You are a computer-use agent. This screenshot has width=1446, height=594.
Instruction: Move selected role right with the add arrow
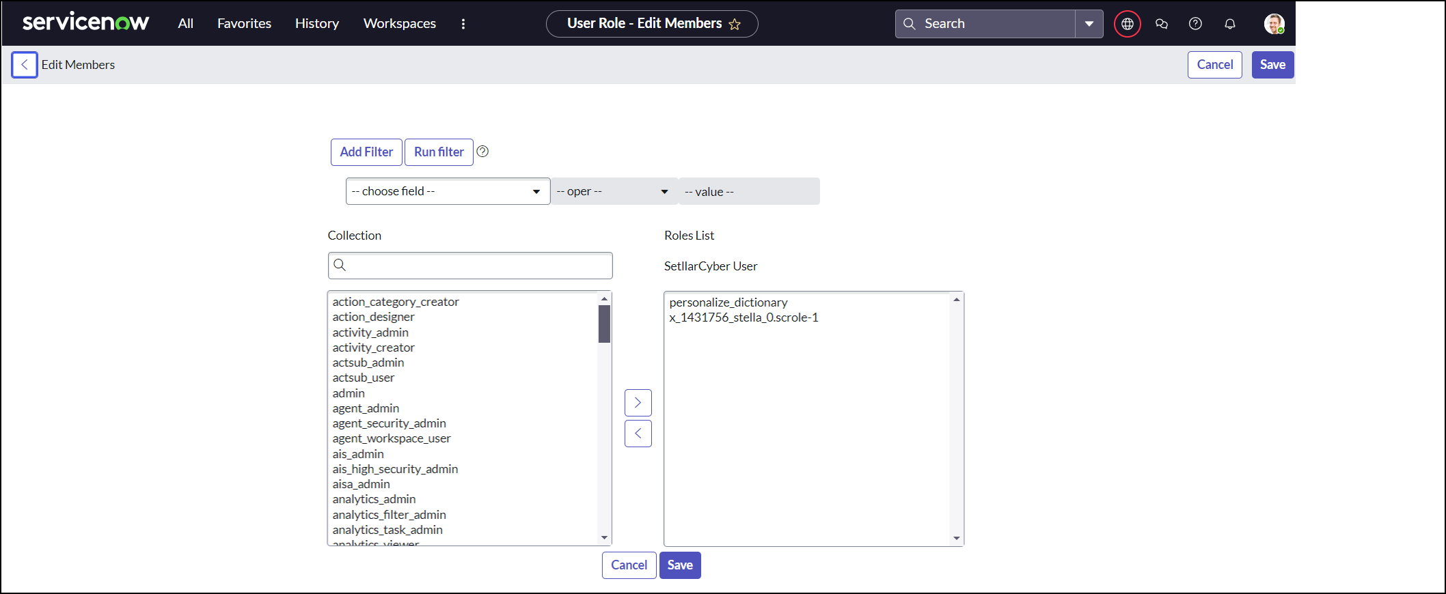(638, 403)
